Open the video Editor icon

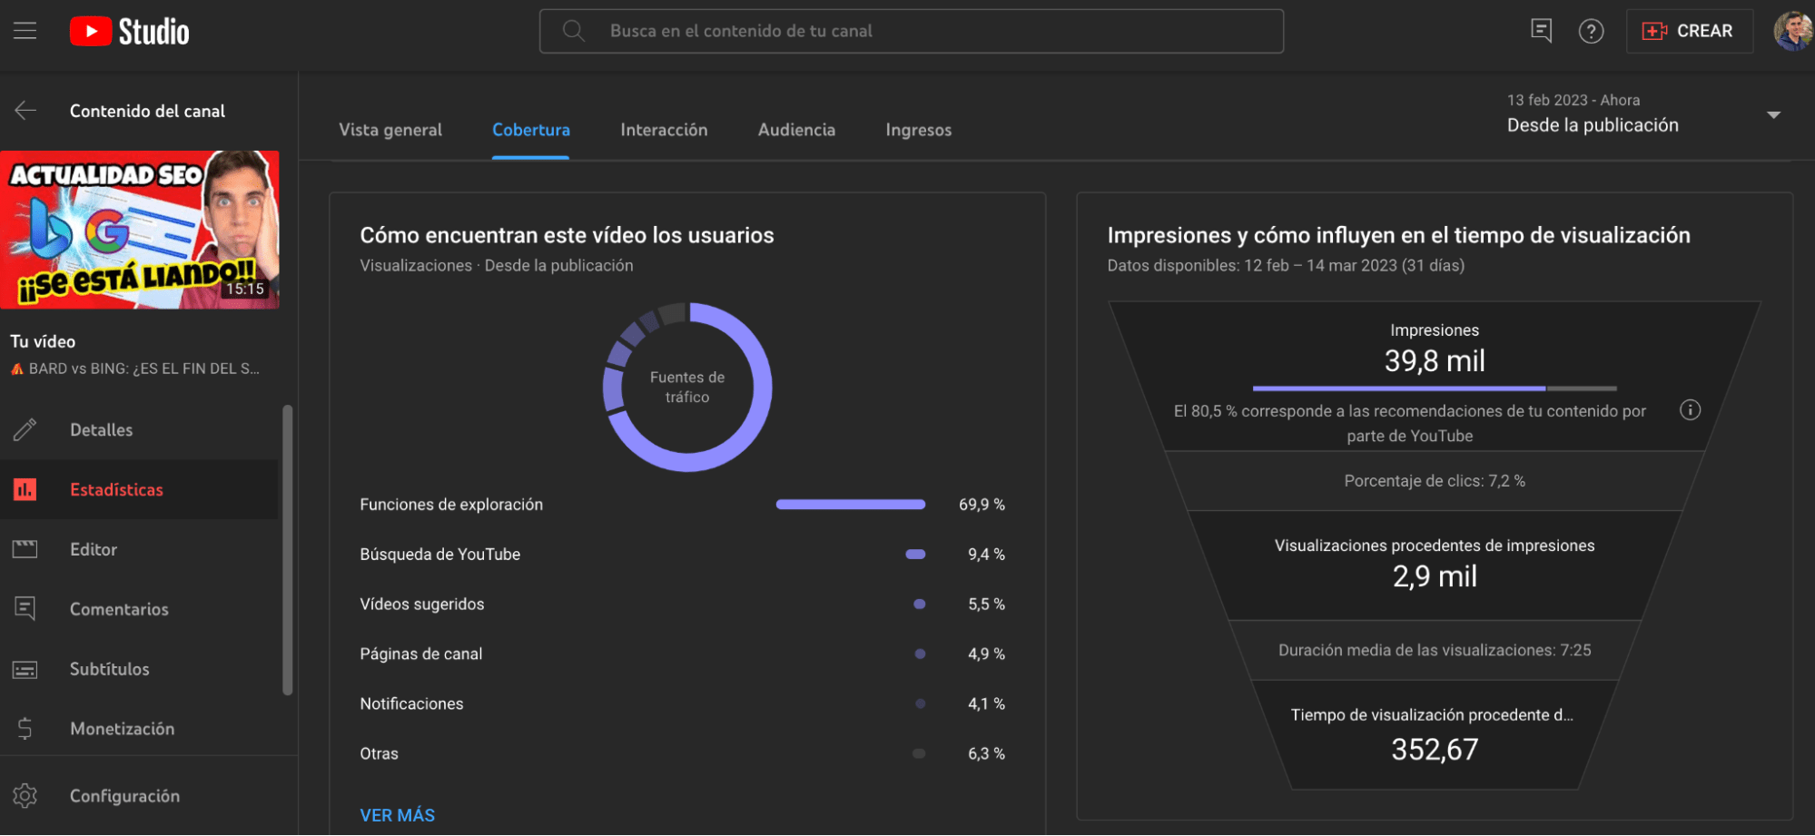(25, 549)
